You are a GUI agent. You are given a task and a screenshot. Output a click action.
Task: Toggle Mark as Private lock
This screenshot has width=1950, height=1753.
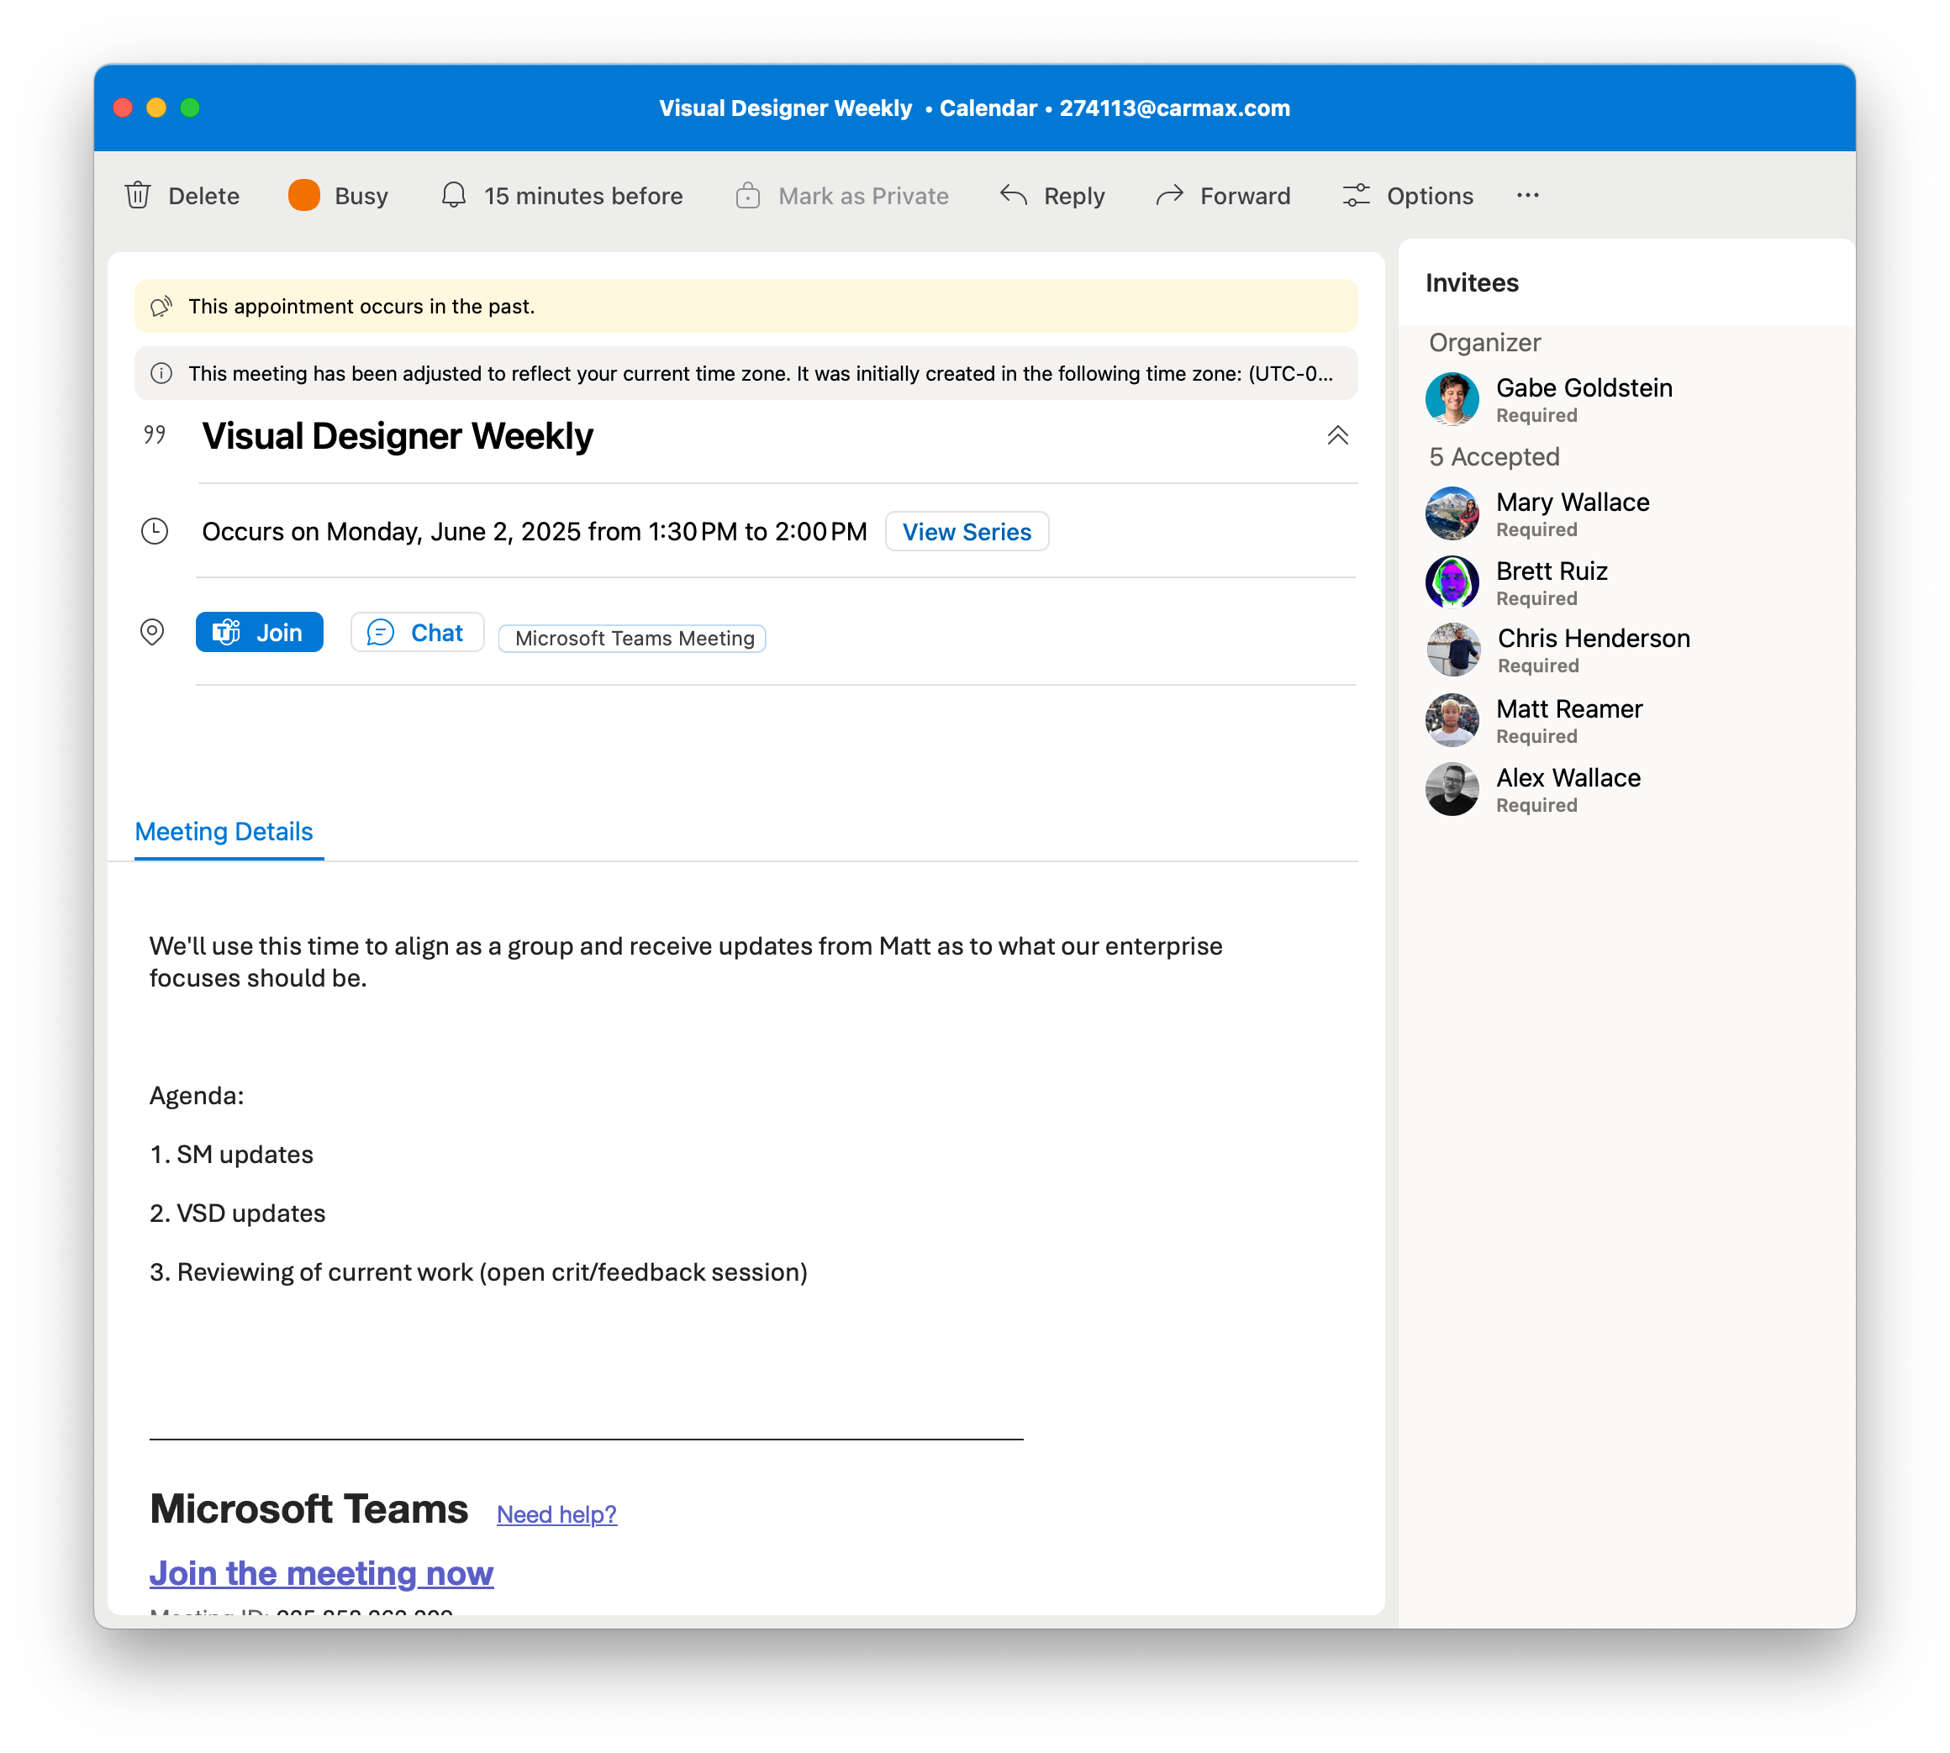click(747, 196)
